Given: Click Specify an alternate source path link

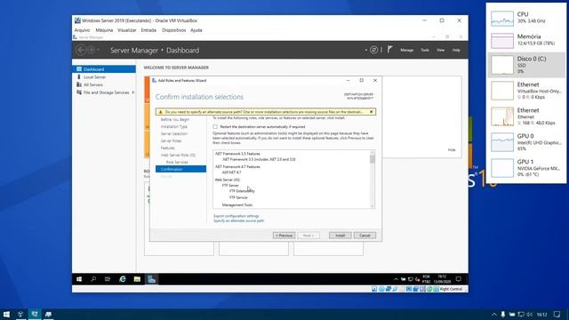Looking at the screenshot, I should 239,220.
